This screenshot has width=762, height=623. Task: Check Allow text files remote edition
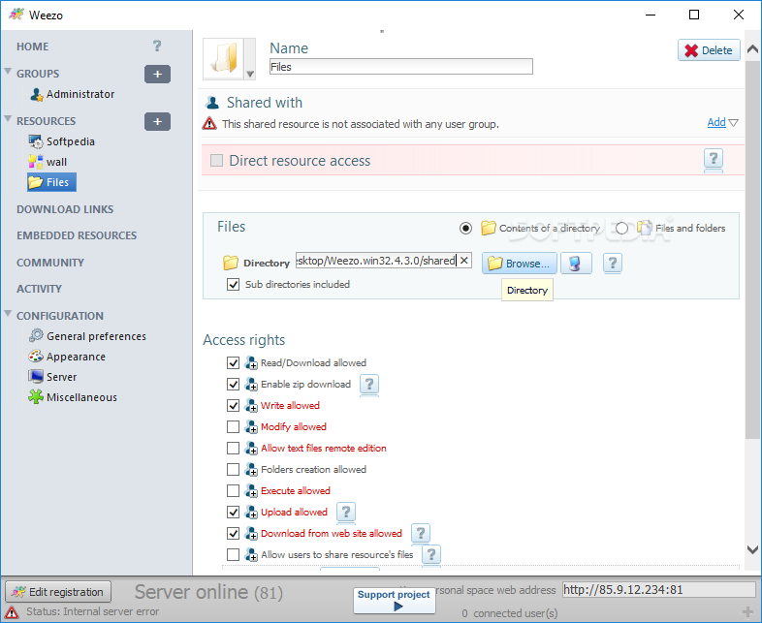point(234,449)
